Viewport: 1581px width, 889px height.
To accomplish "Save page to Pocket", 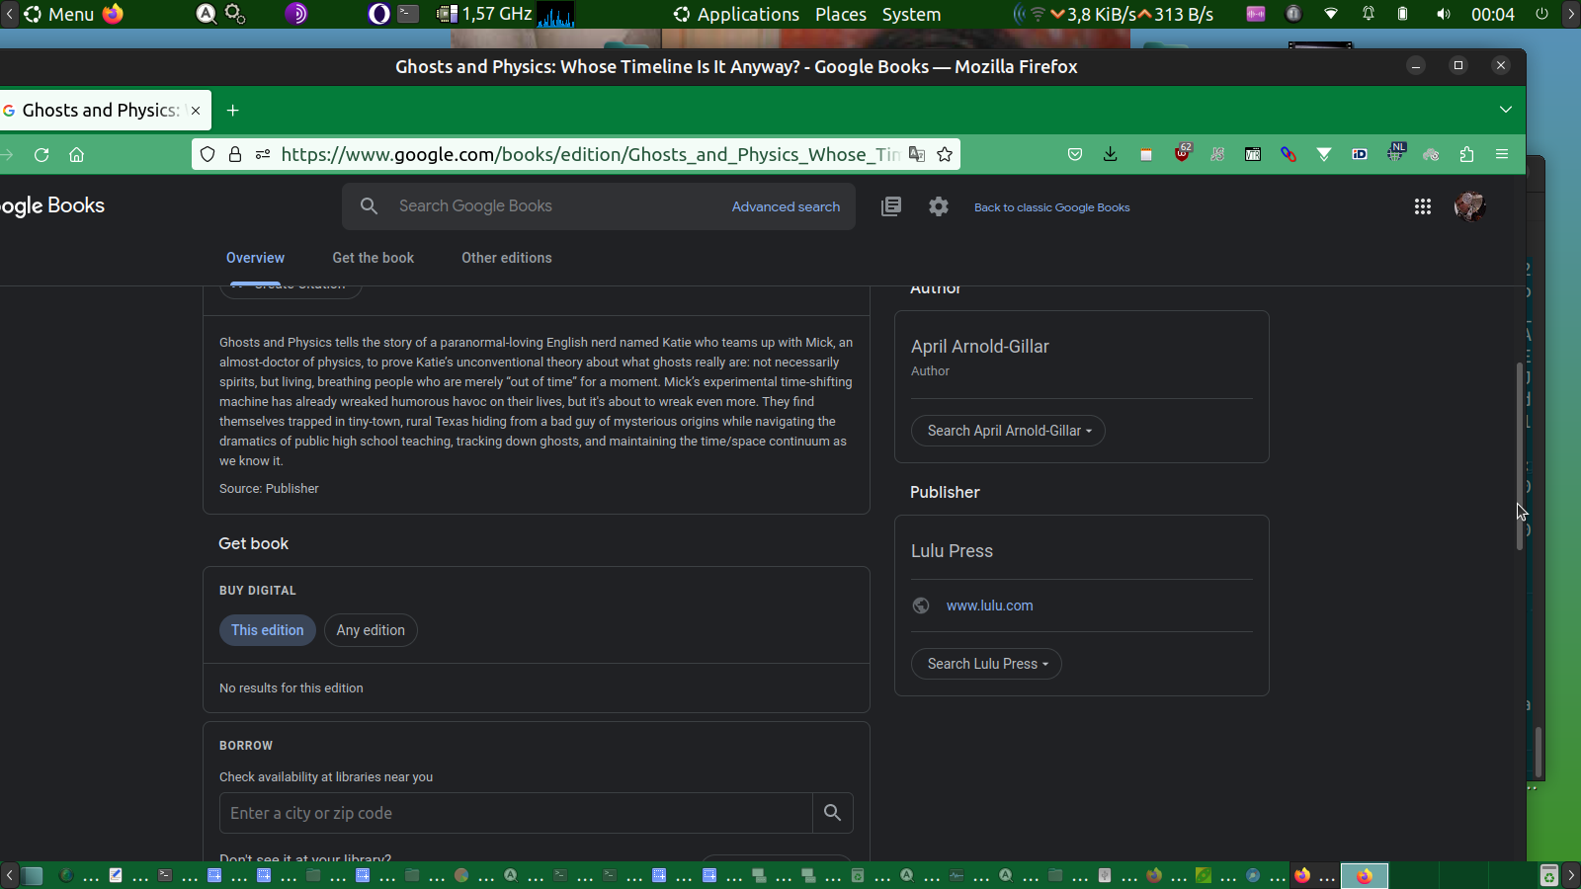I will coord(1075,154).
